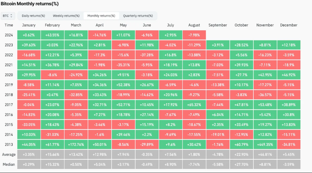Click the Average row label

point(9,155)
